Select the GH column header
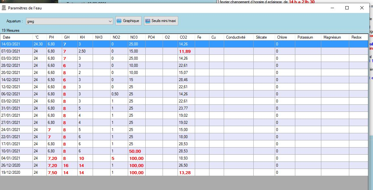The image size is (373, 190). (x=70, y=37)
